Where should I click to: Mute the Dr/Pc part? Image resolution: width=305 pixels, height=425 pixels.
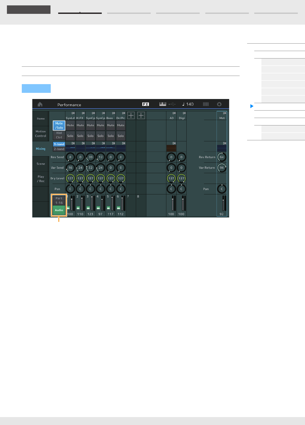[x=121, y=125]
